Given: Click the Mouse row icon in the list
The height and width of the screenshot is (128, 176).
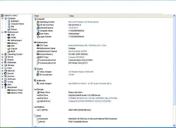Looking at the screenshot, I should [38, 122].
